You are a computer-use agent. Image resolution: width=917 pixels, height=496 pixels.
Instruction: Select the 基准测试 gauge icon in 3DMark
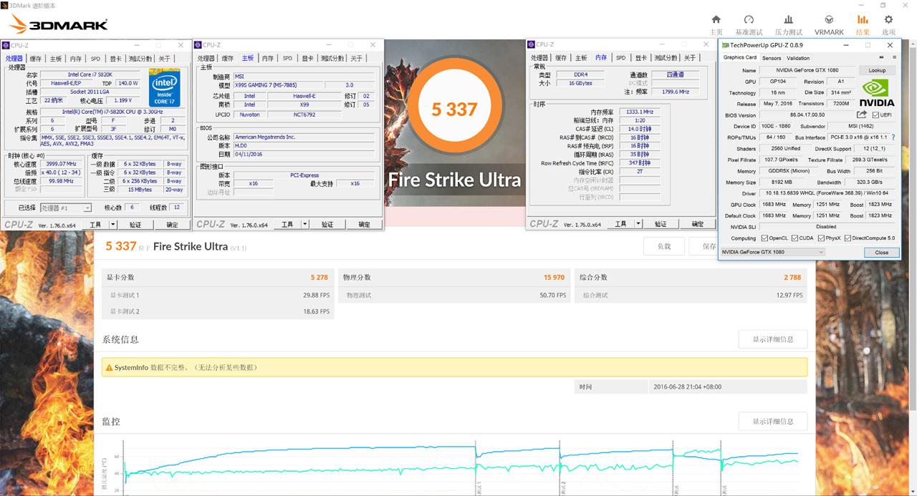(x=749, y=20)
